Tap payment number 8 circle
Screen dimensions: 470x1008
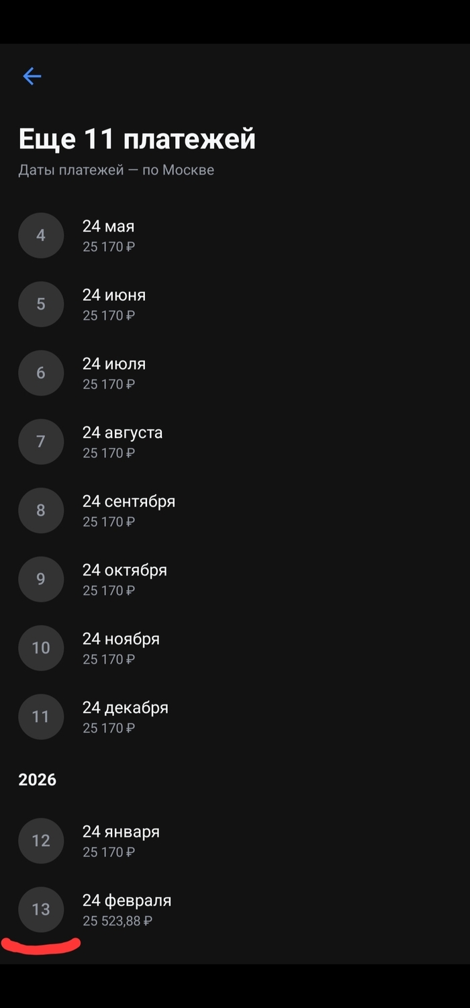(x=41, y=510)
